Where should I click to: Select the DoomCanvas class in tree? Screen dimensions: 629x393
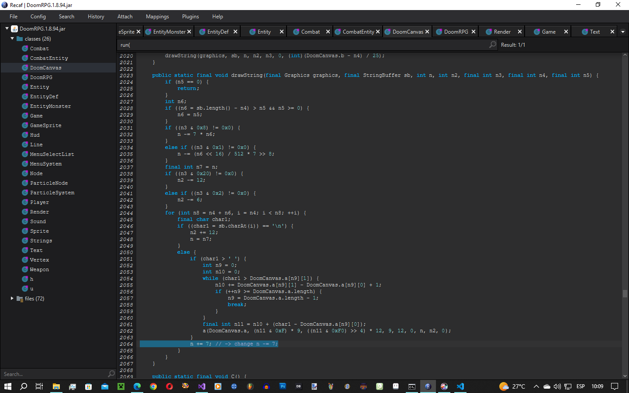[x=45, y=68]
